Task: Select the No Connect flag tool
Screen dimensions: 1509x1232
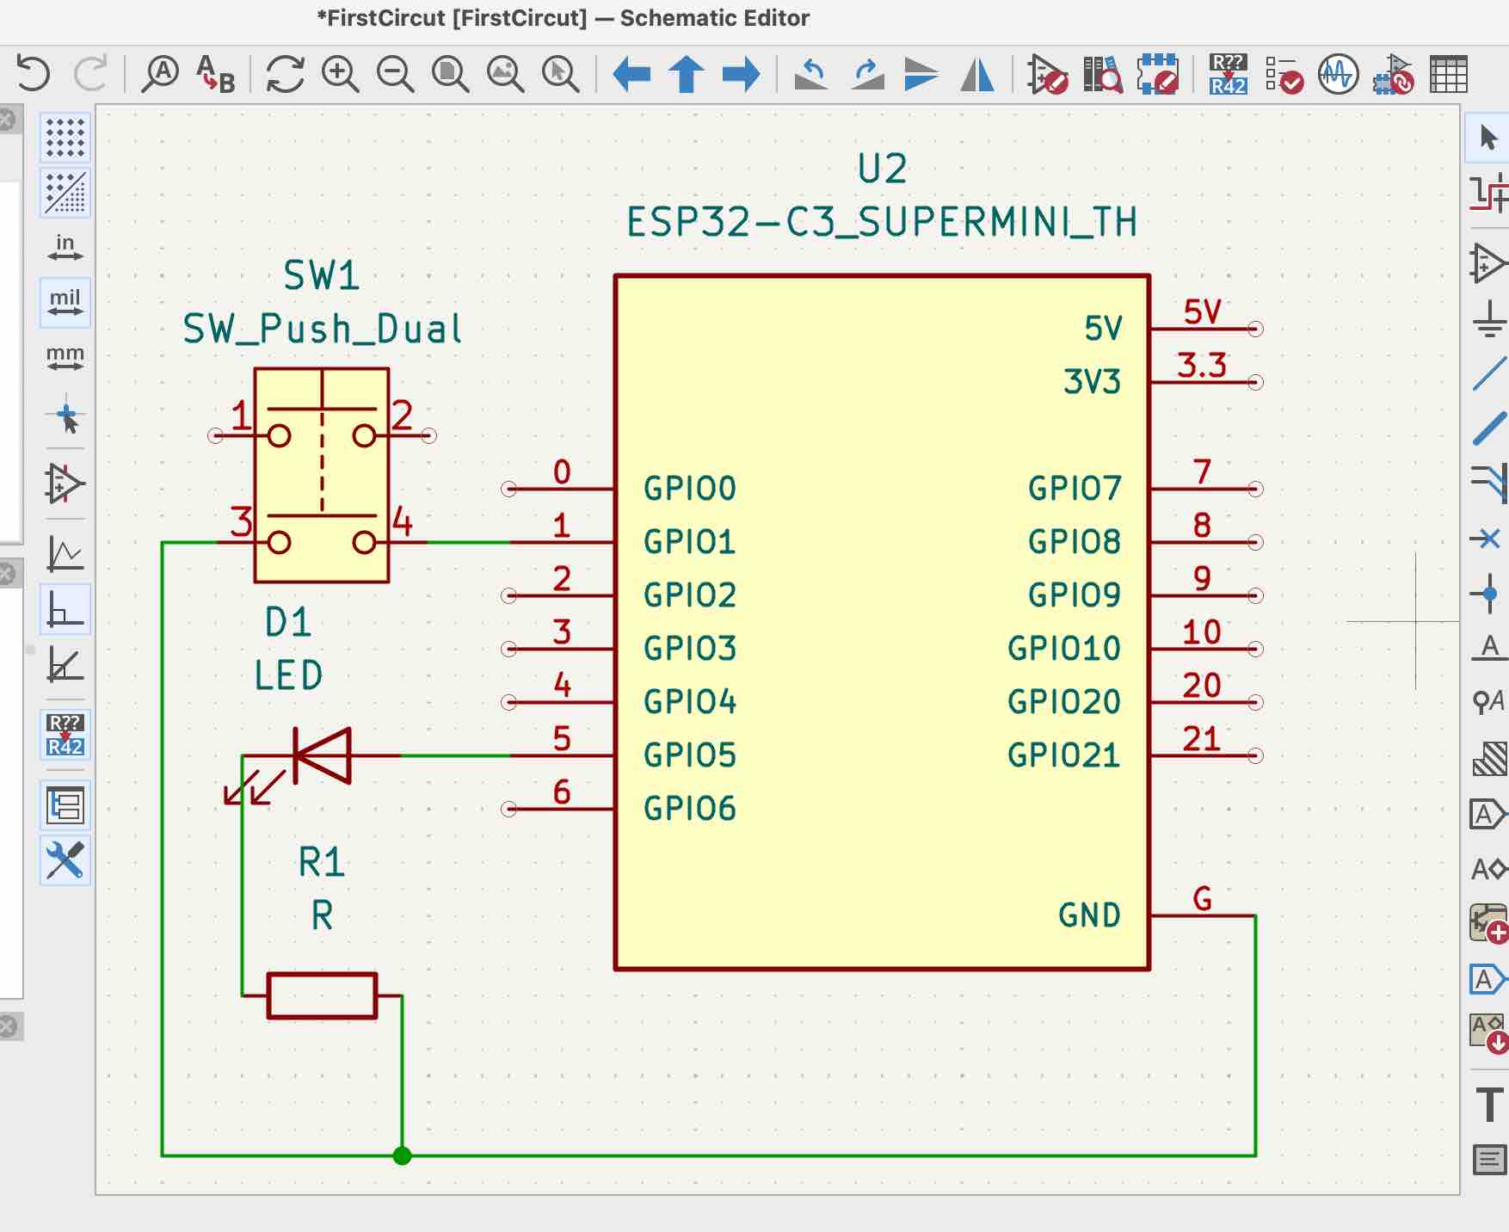Action: pyautogui.click(x=1488, y=539)
